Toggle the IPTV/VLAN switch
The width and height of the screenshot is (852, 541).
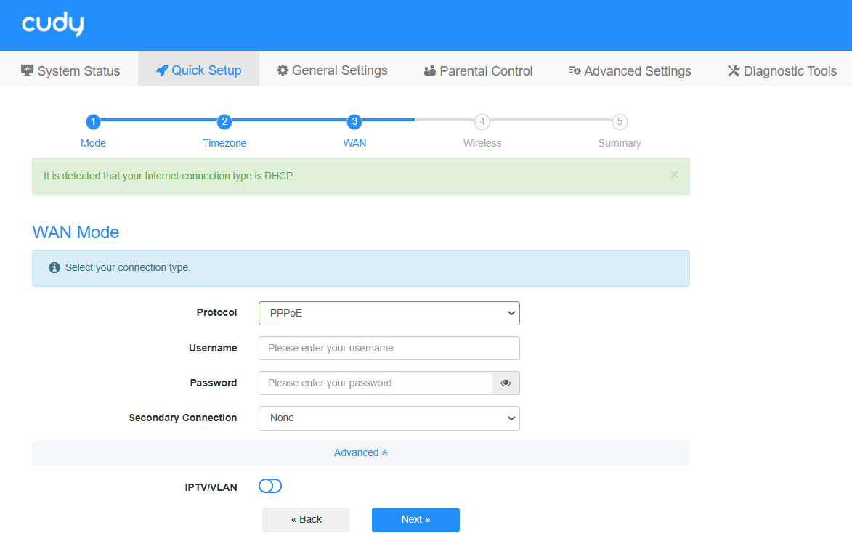(270, 487)
